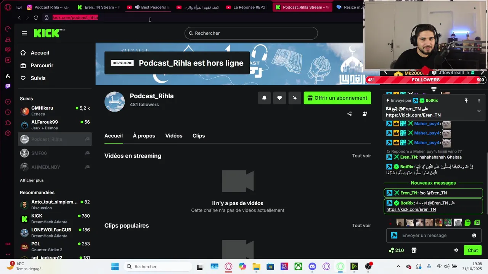Open kick.com/Eren_TN link in new message
488x274 pixels.
point(411,209)
